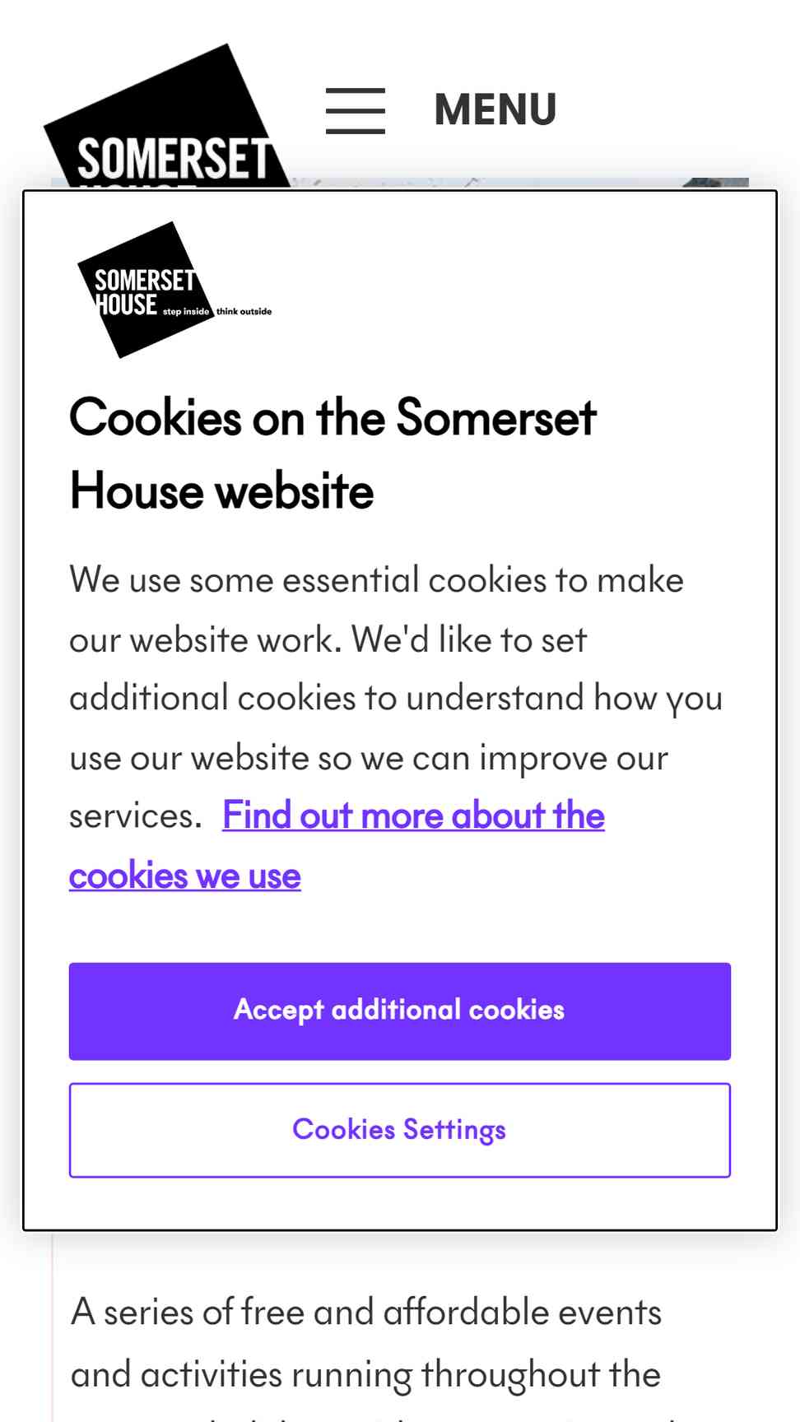Click blank area below Cookies Settings button

400,1203
